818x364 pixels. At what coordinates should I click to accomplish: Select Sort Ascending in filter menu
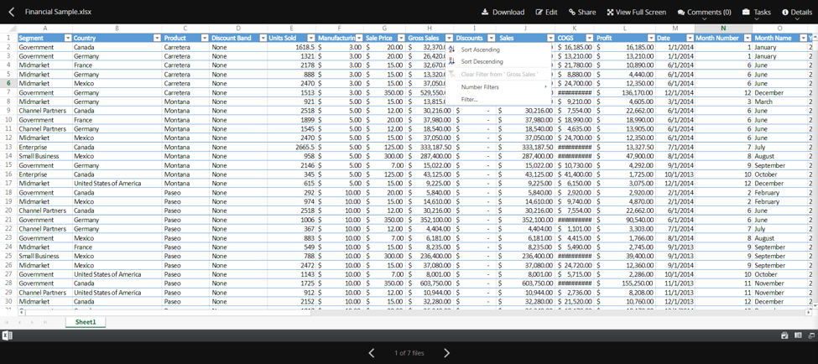[482, 49]
